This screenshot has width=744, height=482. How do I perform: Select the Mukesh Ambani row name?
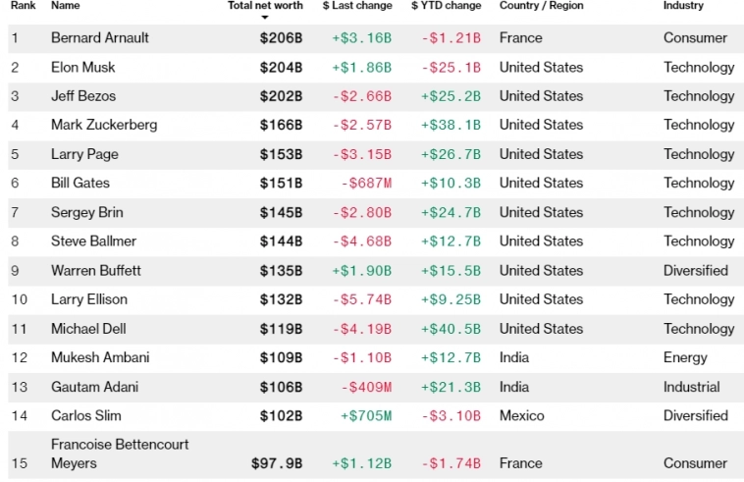pyautogui.click(x=100, y=357)
